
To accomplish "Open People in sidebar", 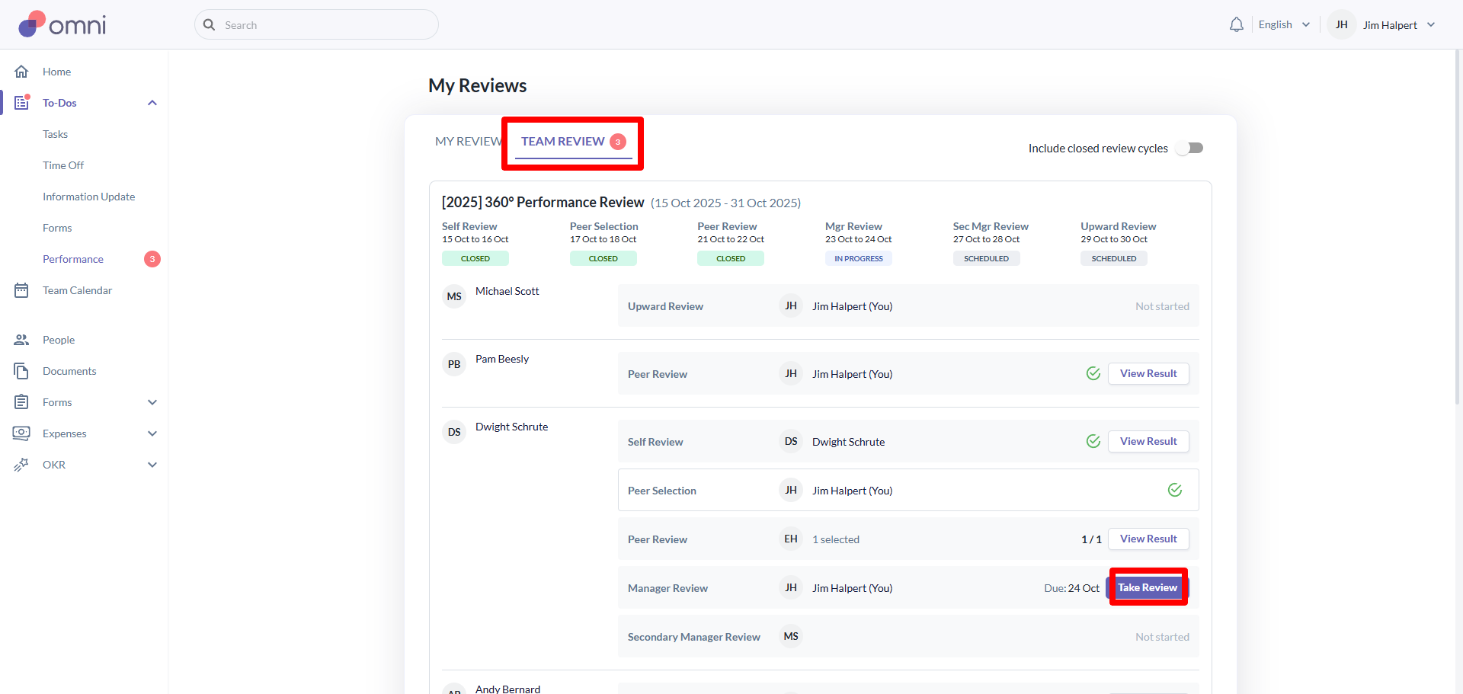I will tap(59, 340).
